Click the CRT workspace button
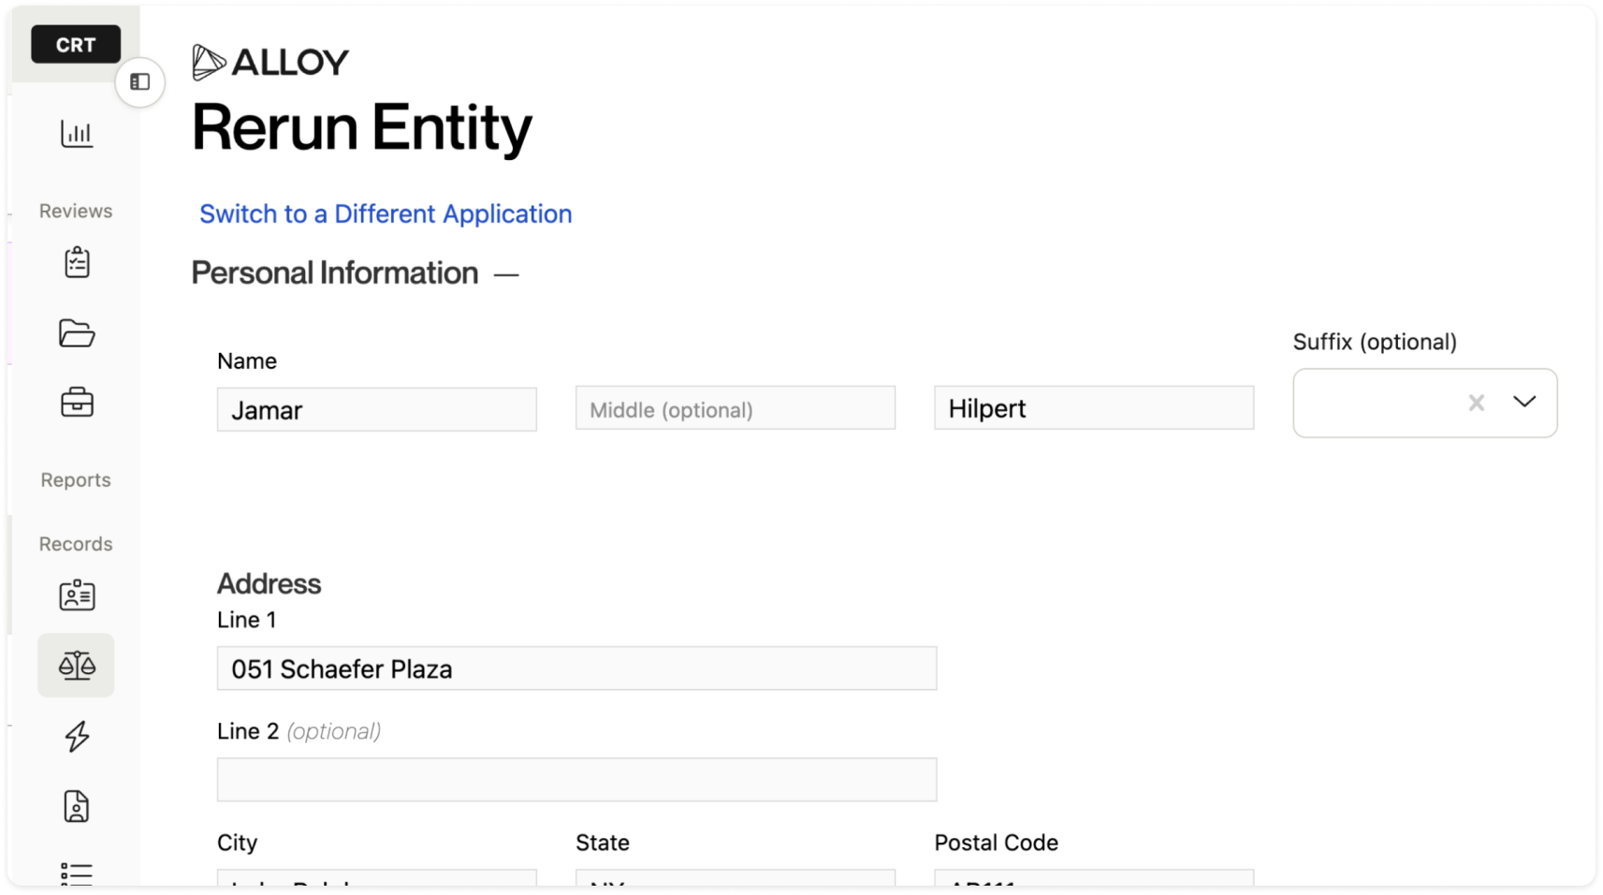 [x=76, y=44]
